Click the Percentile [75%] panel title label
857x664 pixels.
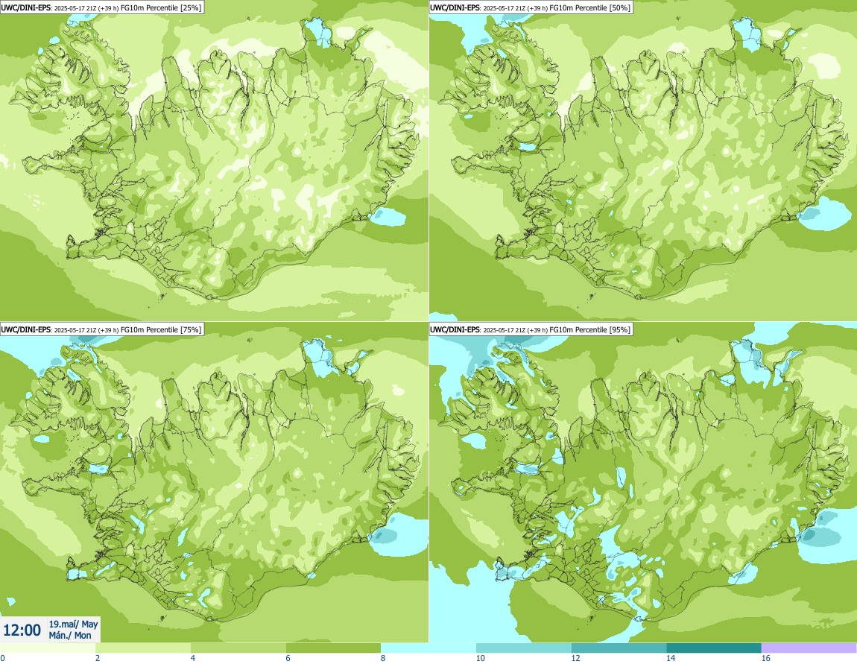[x=101, y=329]
